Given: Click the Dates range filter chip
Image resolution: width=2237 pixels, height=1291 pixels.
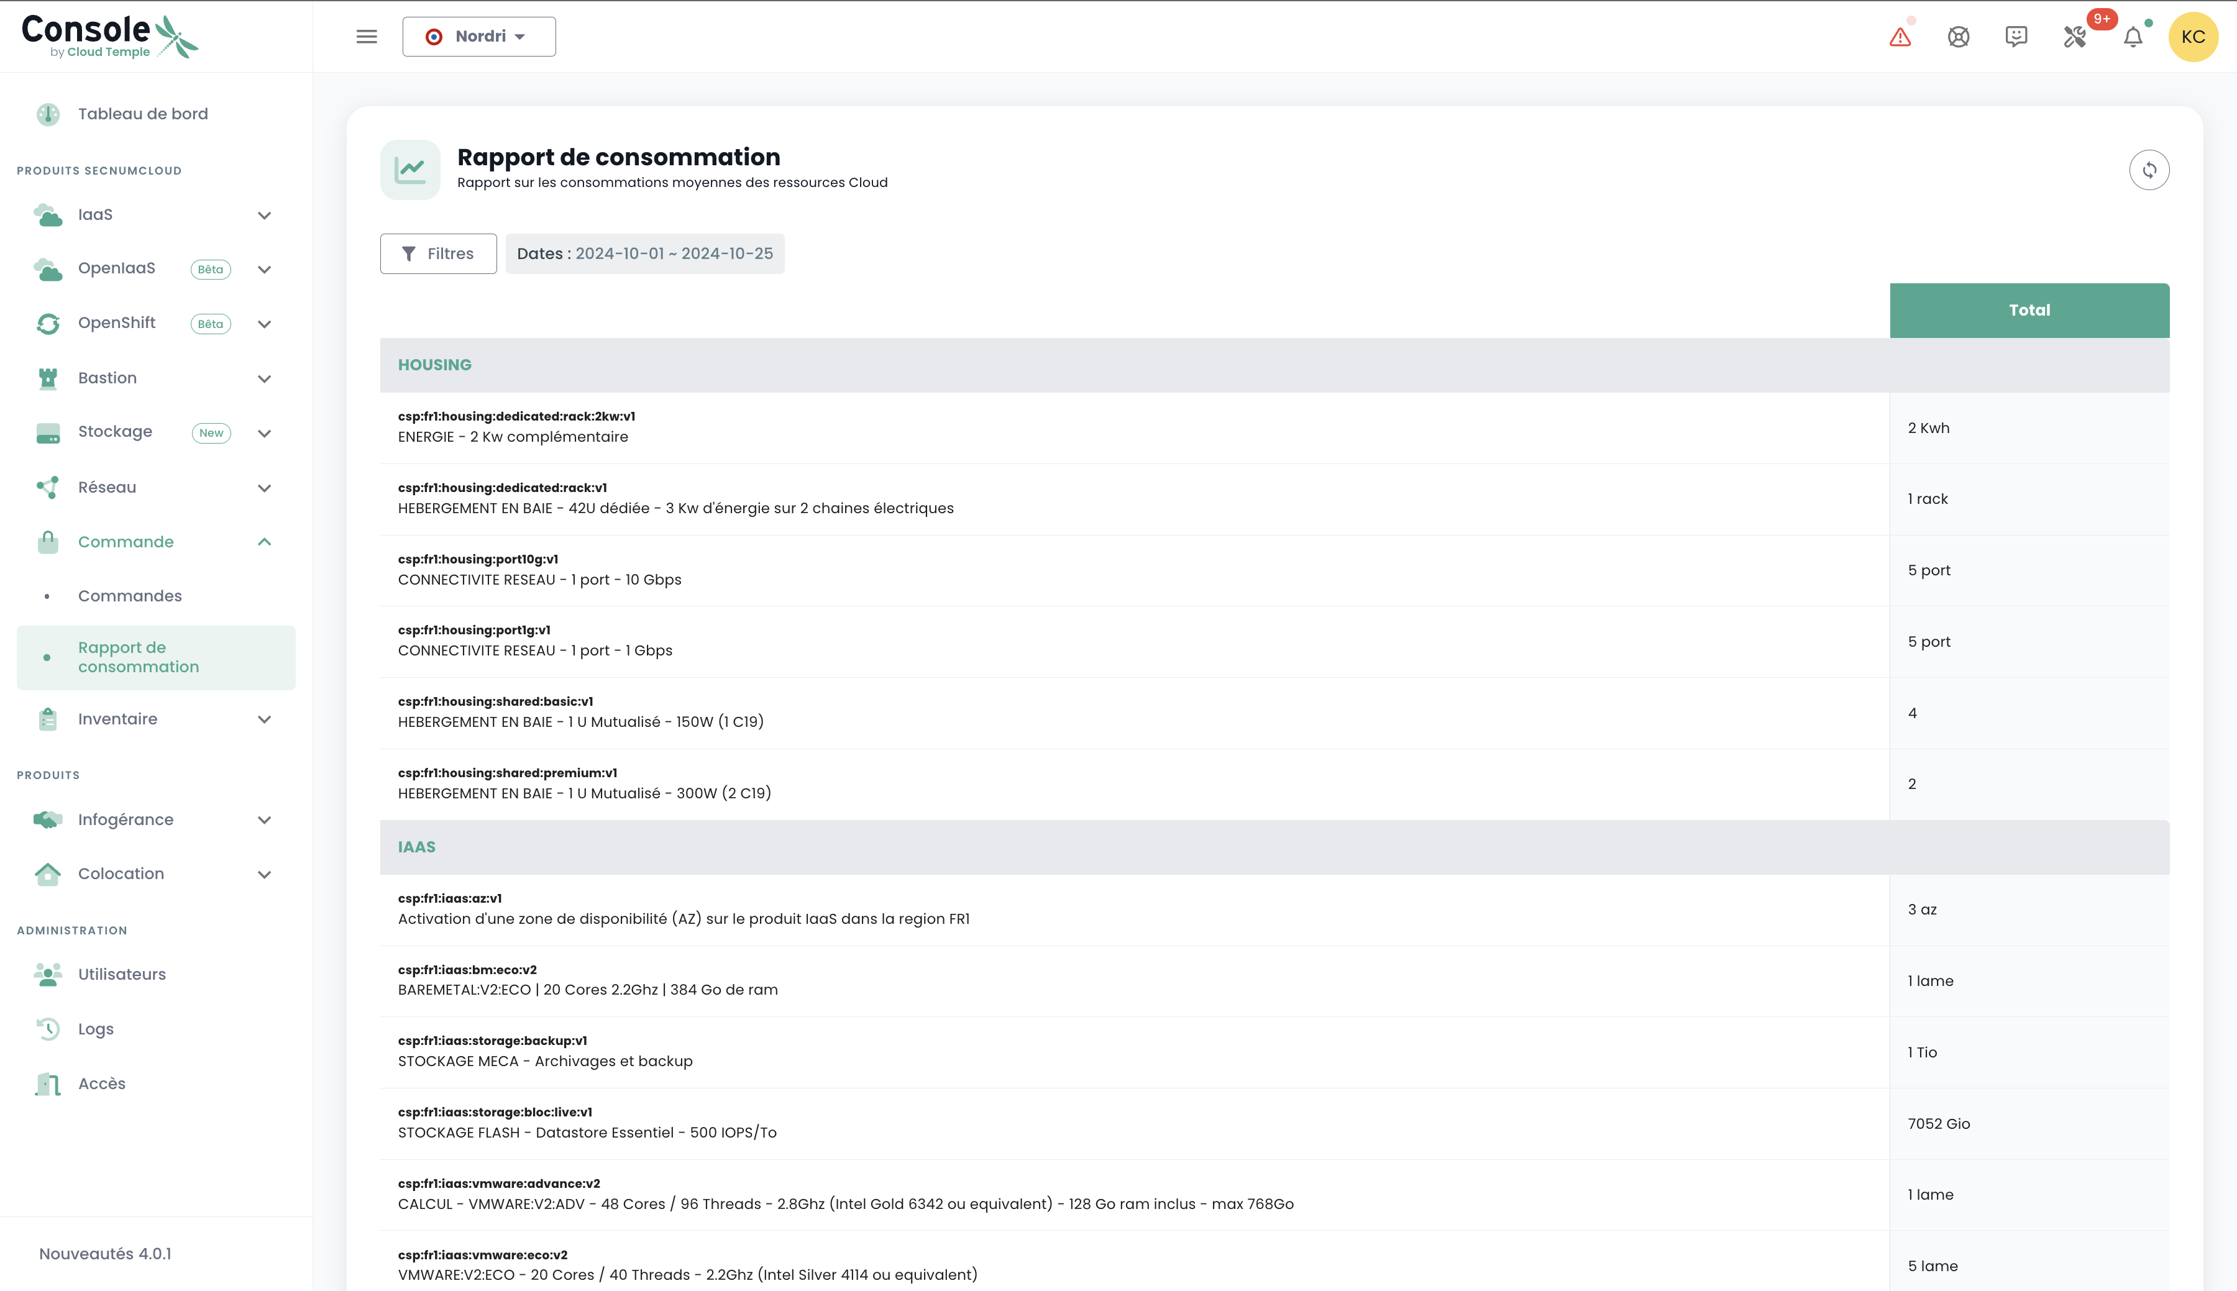Looking at the screenshot, I should coord(644,253).
